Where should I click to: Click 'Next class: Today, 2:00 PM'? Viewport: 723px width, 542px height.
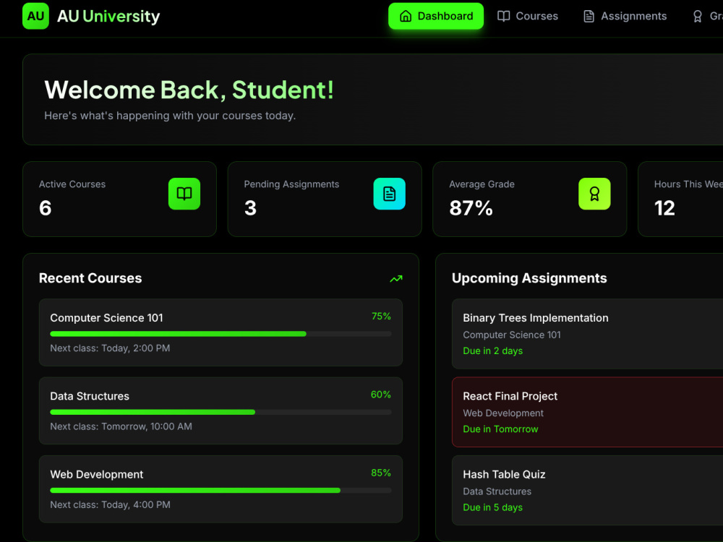(110, 348)
